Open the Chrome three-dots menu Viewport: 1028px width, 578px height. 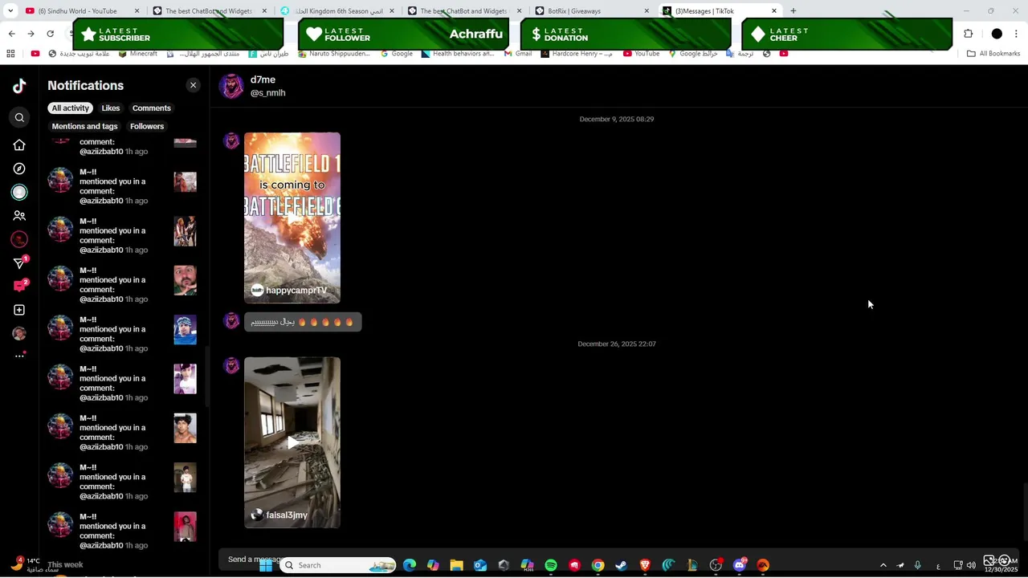tap(1017, 34)
